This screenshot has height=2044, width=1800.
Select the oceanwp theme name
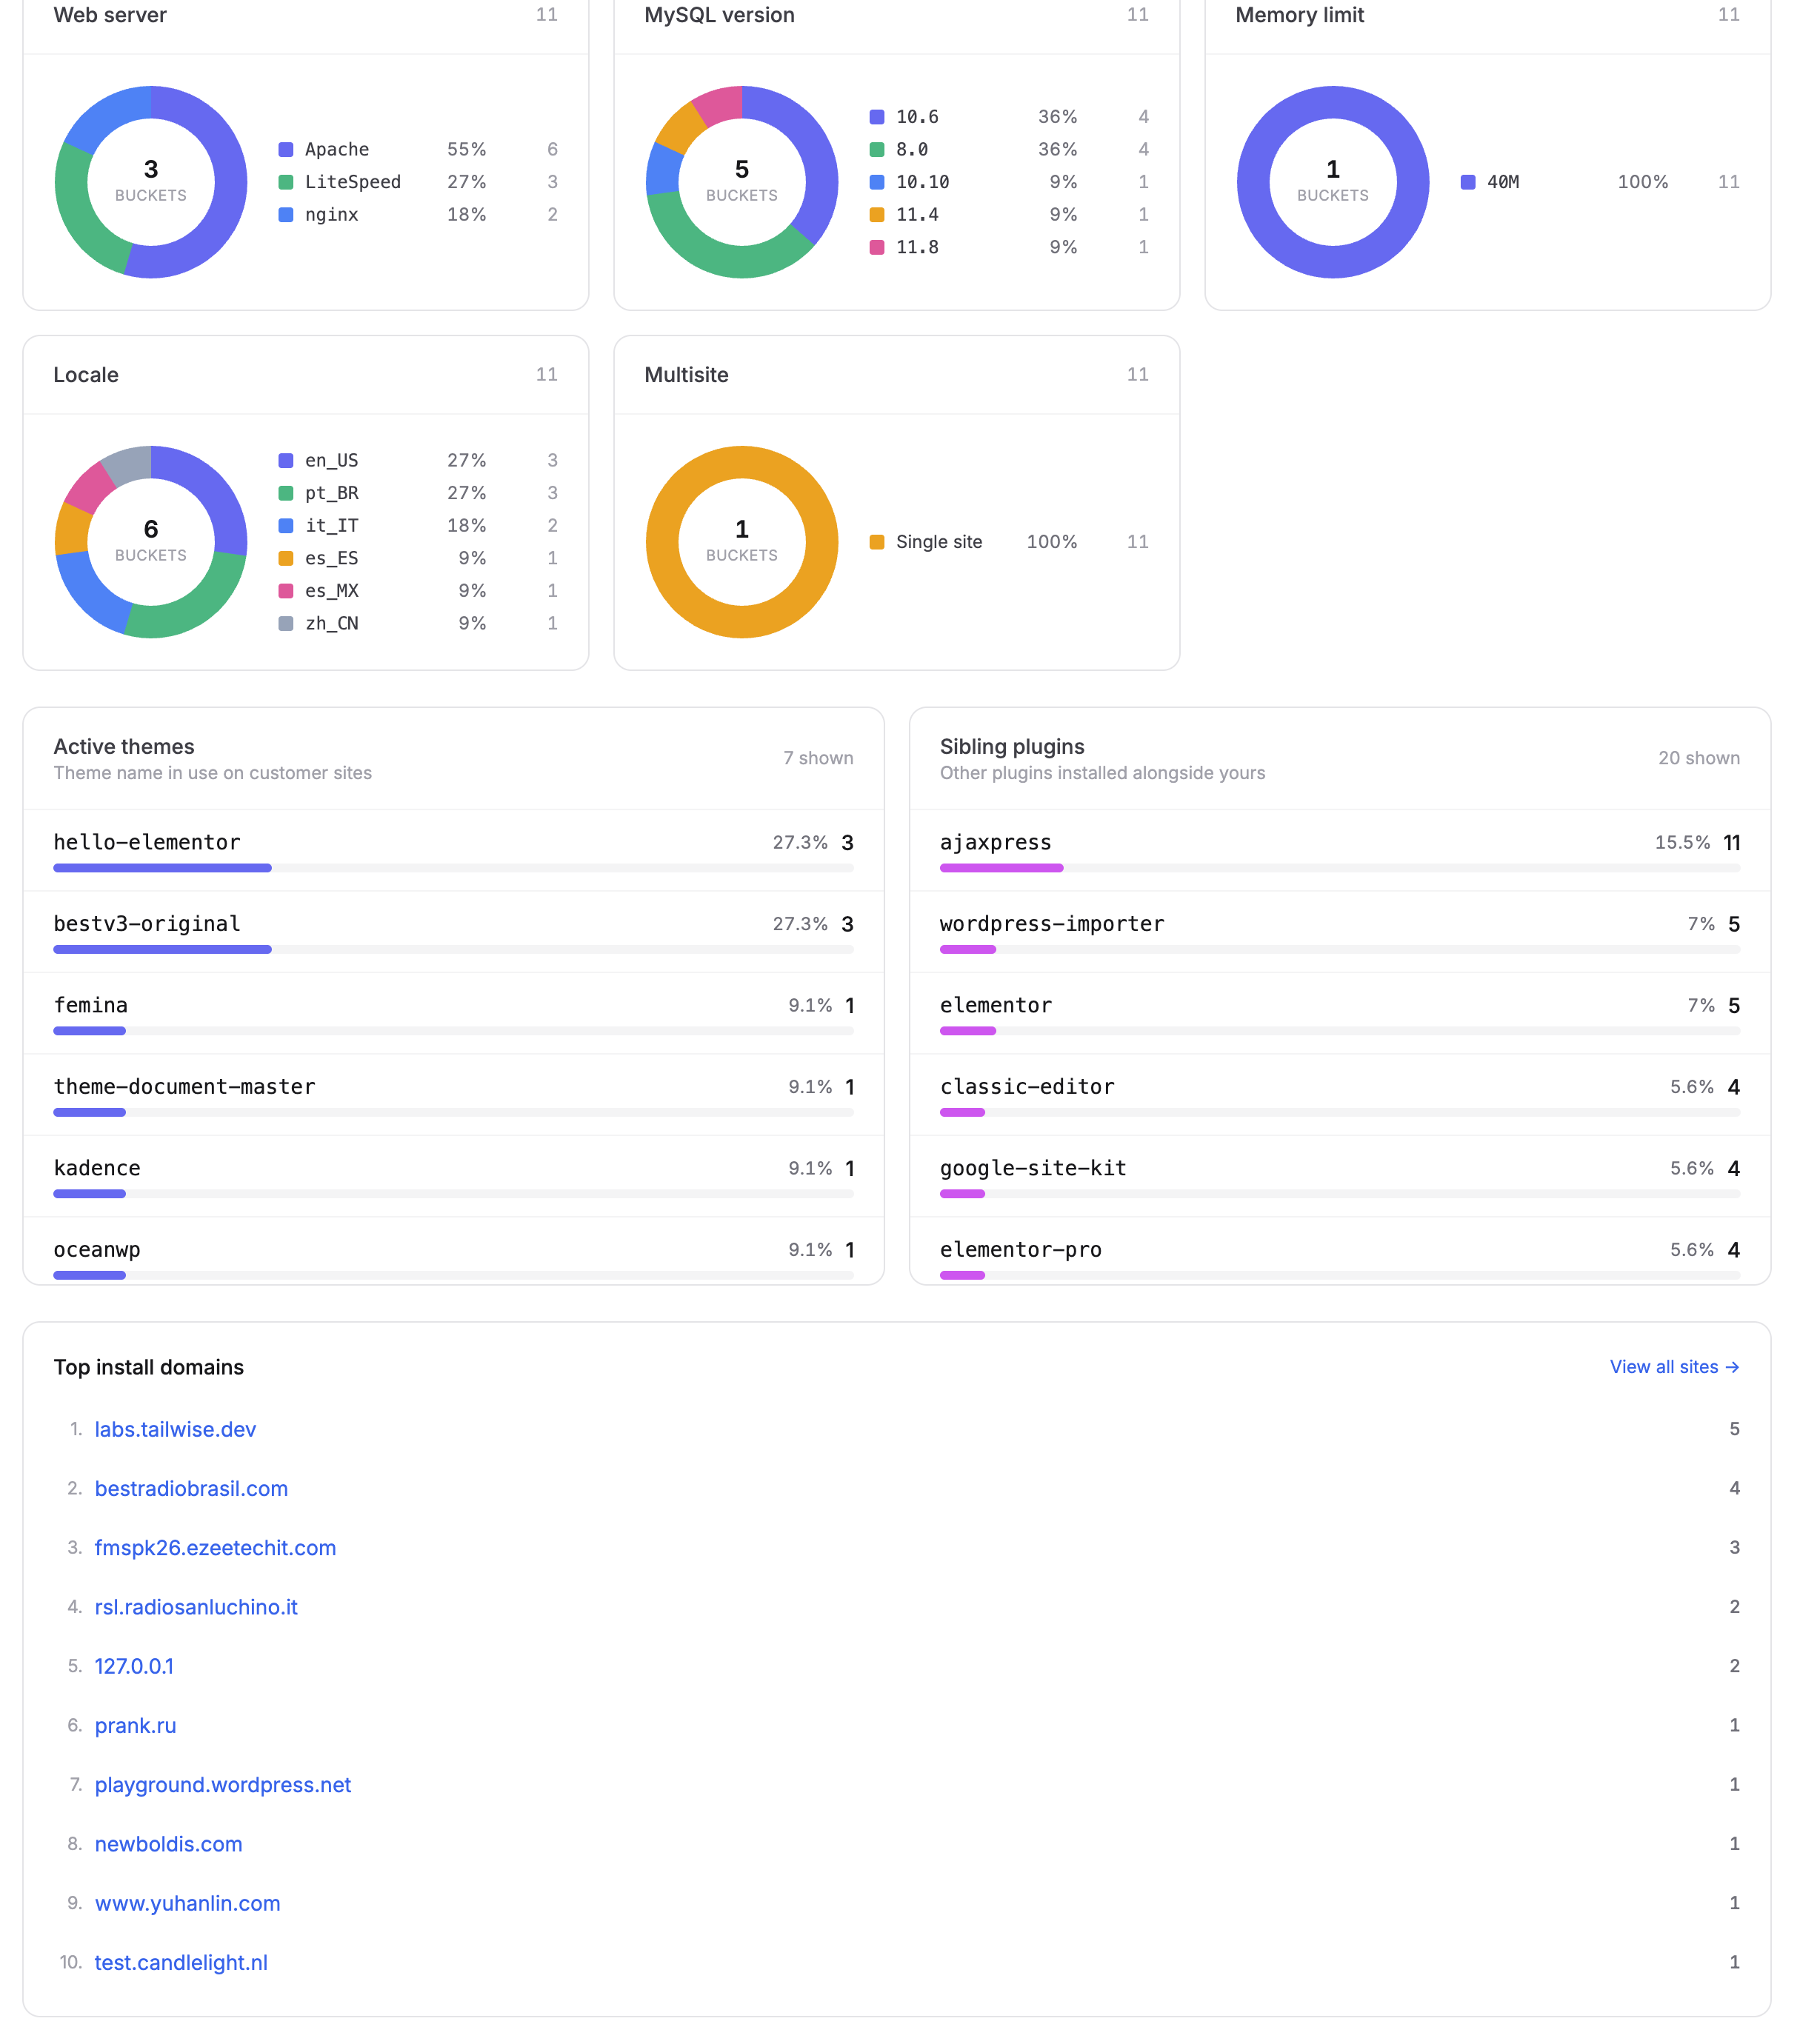pyautogui.click(x=97, y=1250)
